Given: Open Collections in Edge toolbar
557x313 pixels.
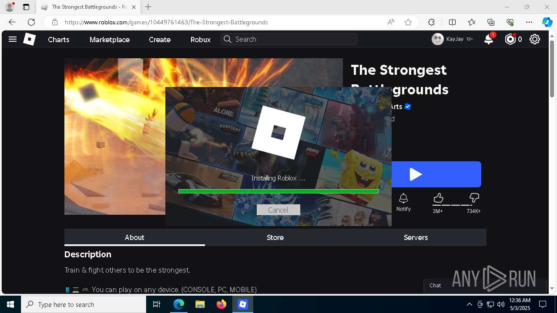Looking at the screenshot, I should (491, 22).
